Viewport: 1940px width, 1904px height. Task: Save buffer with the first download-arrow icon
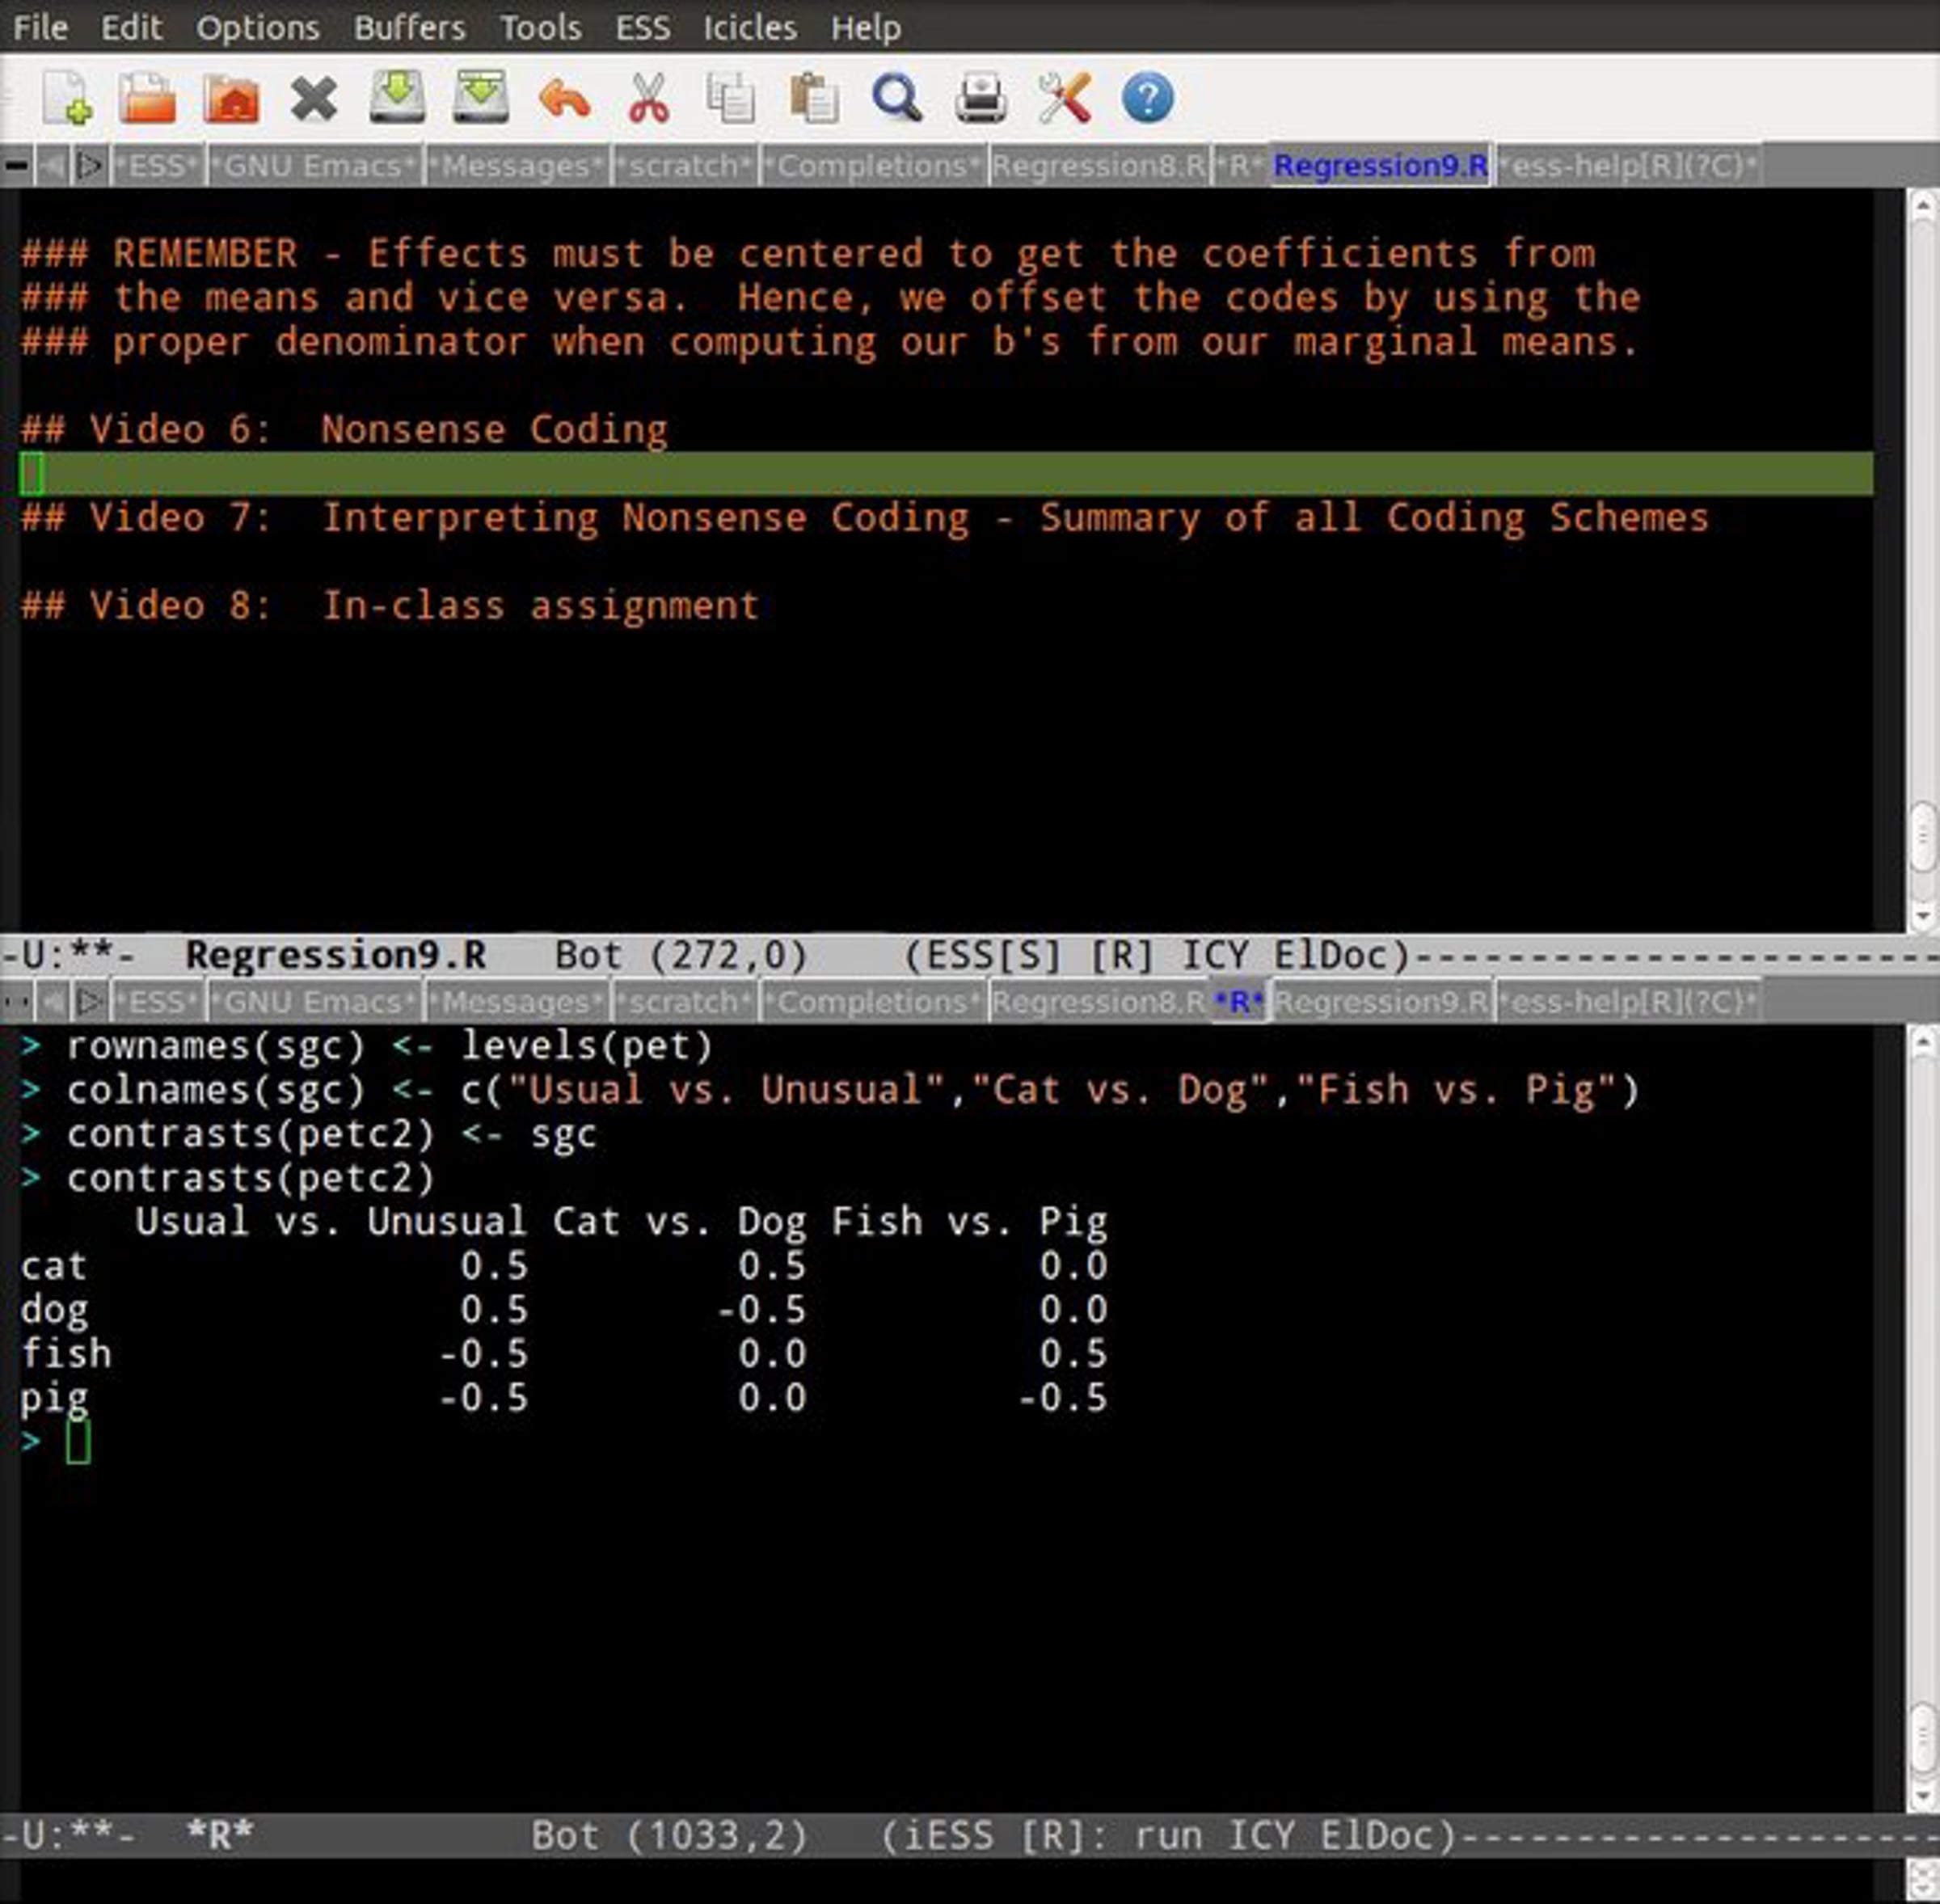[x=397, y=99]
